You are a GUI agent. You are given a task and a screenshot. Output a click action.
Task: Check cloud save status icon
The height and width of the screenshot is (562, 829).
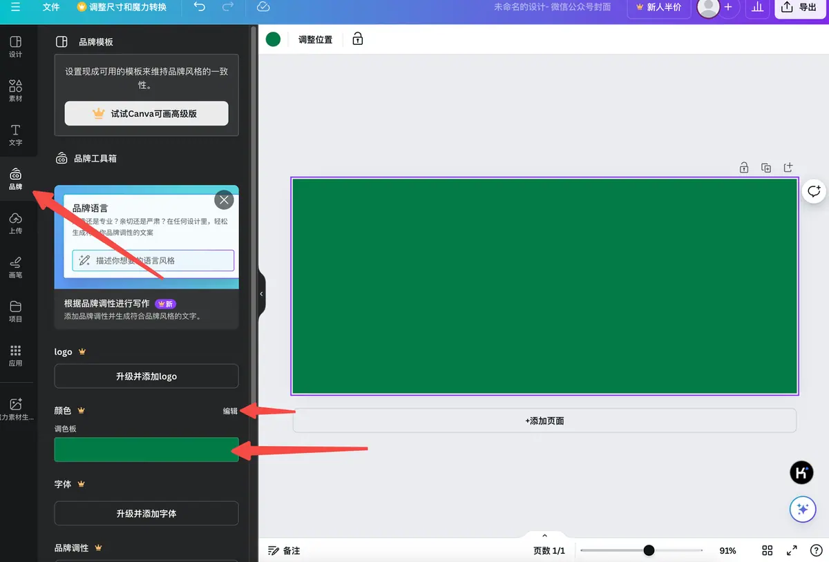click(263, 7)
